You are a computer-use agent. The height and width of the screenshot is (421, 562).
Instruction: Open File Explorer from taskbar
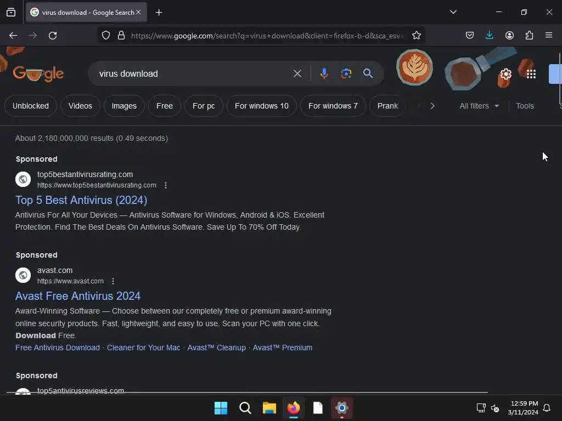(269, 408)
